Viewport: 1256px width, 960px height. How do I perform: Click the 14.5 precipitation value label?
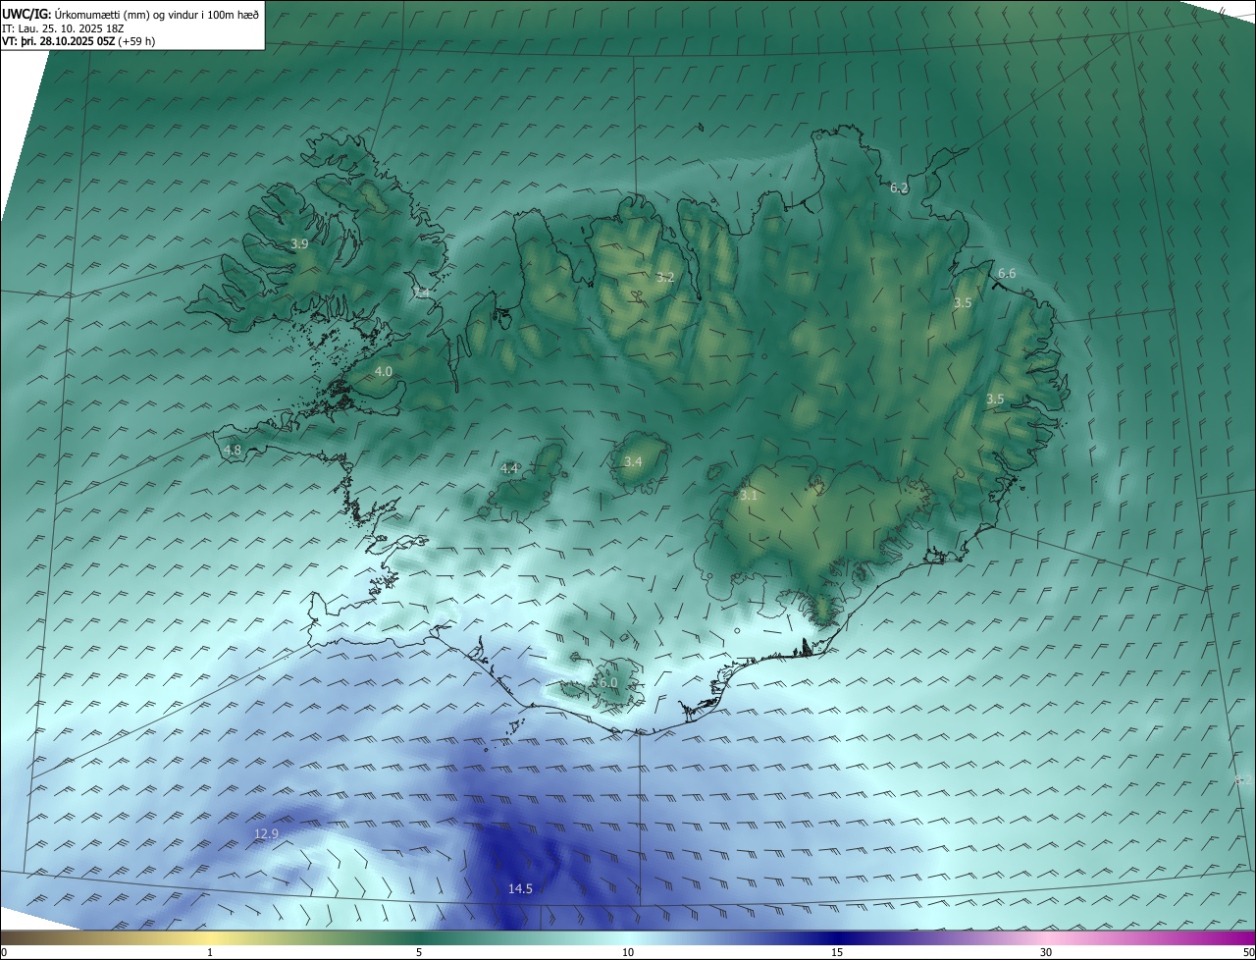point(520,889)
